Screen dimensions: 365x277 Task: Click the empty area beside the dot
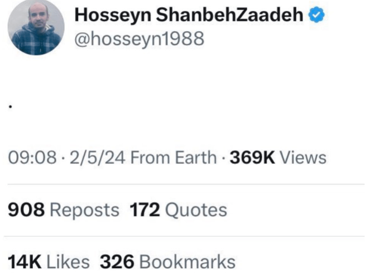tap(175, 107)
